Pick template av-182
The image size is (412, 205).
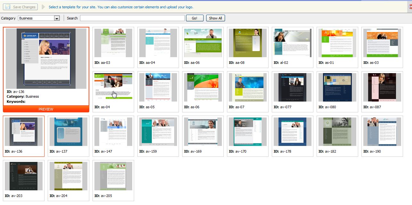(337, 132)
